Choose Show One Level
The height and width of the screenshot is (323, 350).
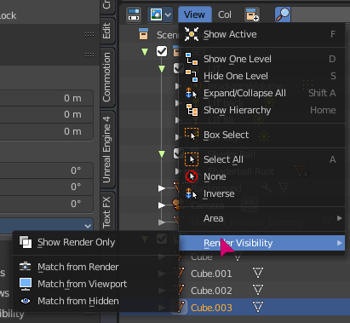click(262, 59)
